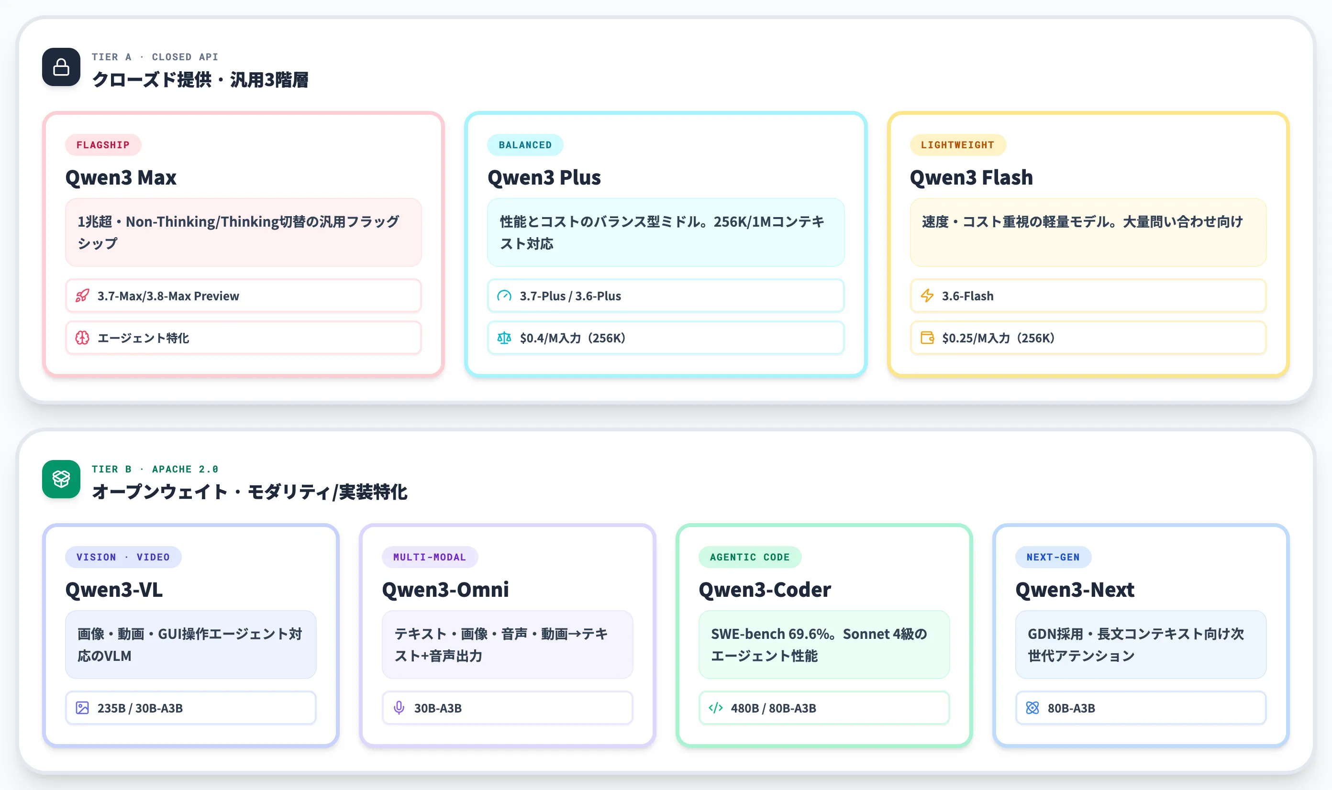The height and width of the screenshot is (790, 1332).
Task: Click the オープンウェイト・モダリティ/実装特化 heading
Action: tap(250, 492)
